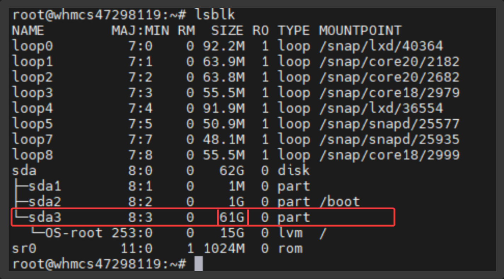Image resolution: width=504 pixels, height=279 pixels.
Task: Select the MOUNTPOINT column header
Action: [x=360, y=31]
